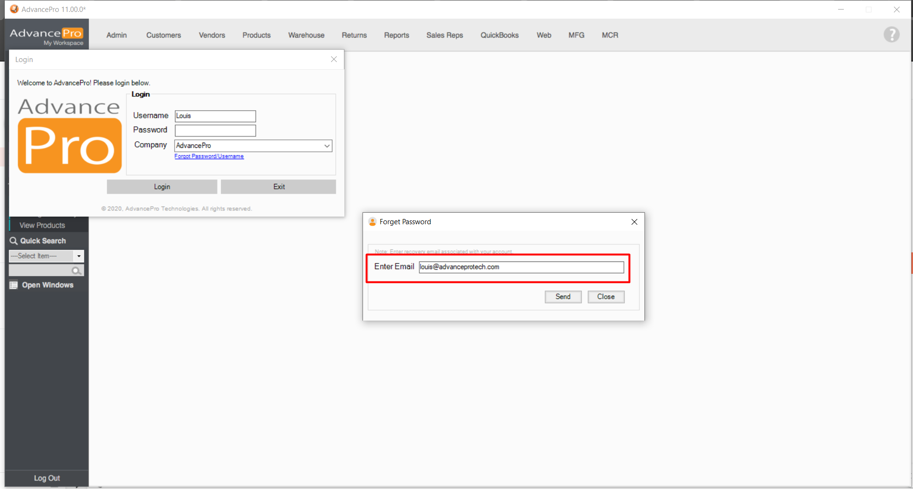Click the large AdvancePro logo image
Screen dimensions: 913x489
point(69,135)
